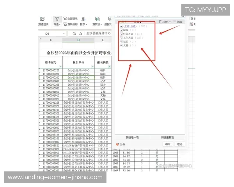Confirm filter with 确定 button
The image size is (234, 187).
coord(168,144)
